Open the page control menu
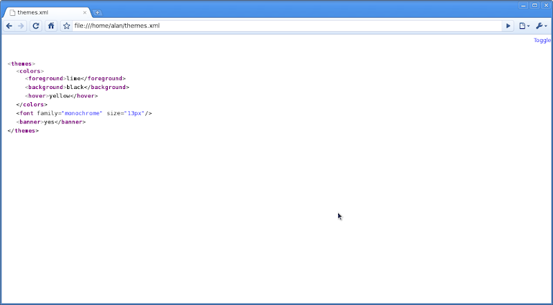Viewport: 553px width, 305px height. [x=524, y=26]
